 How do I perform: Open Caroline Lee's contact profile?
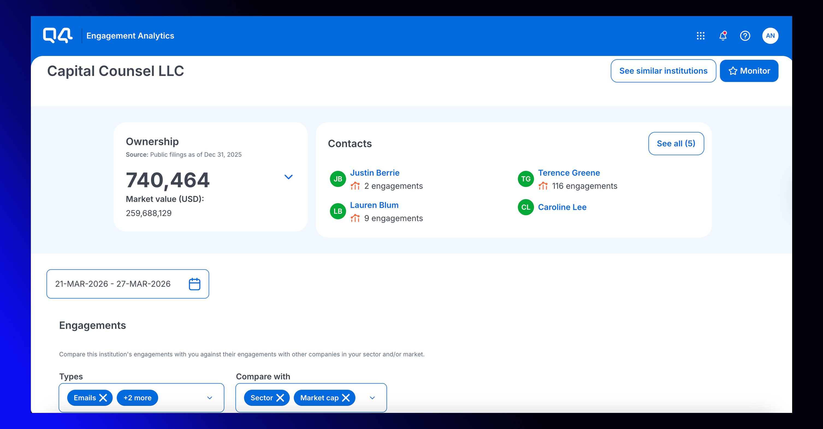(x=562, y=207)
